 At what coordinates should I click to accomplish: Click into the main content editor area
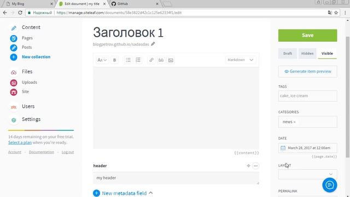[176, 108]
